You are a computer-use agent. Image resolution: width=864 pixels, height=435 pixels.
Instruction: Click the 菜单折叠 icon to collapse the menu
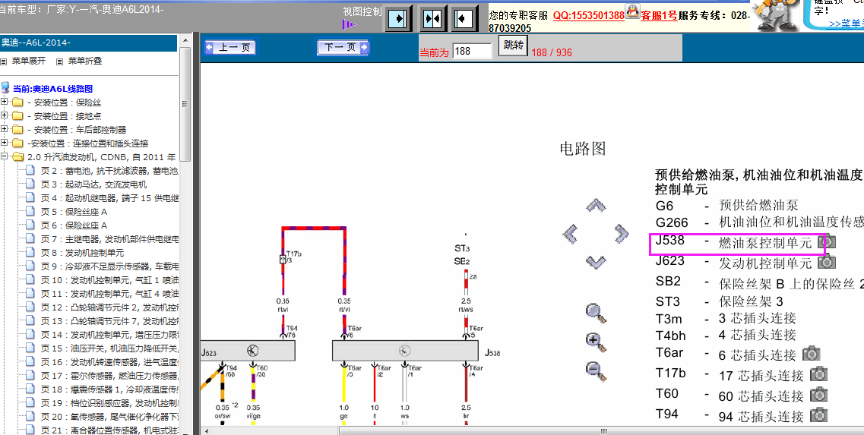pyautogui.click(x=59, y=61)
